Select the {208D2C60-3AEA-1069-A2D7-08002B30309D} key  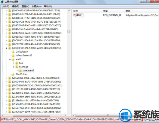[37, 33]
